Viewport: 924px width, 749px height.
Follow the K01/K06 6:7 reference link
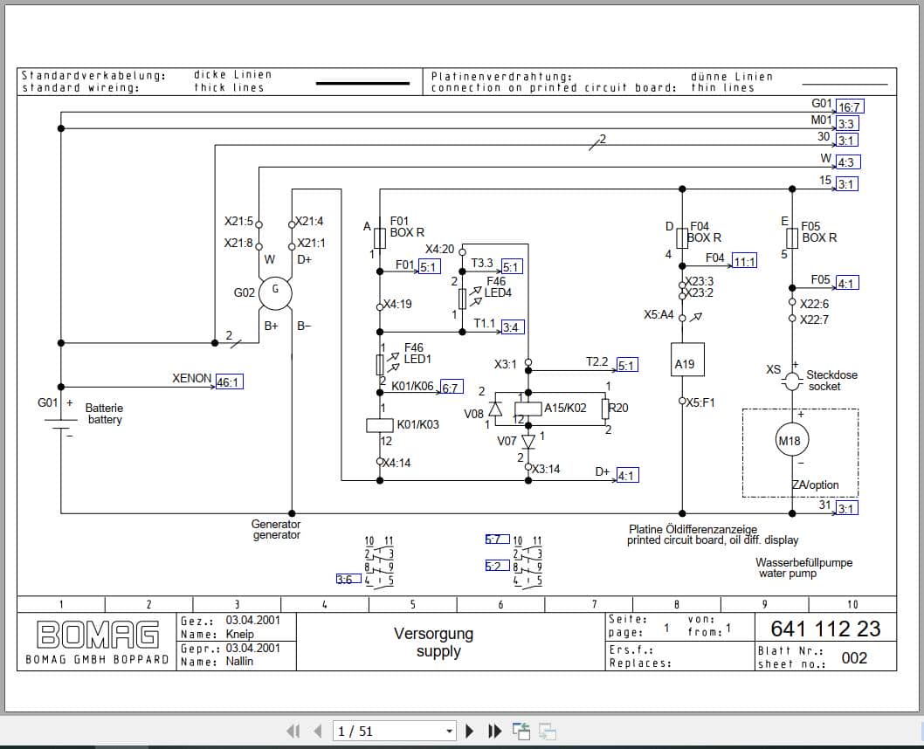tap(452, 388)
